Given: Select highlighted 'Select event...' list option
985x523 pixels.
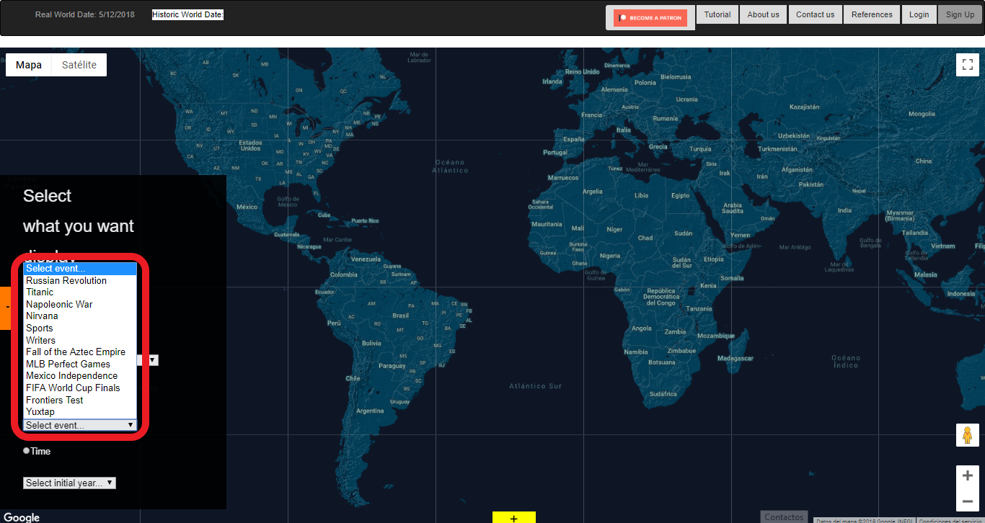Looking at the screenshot, I should tap(79, 269).
